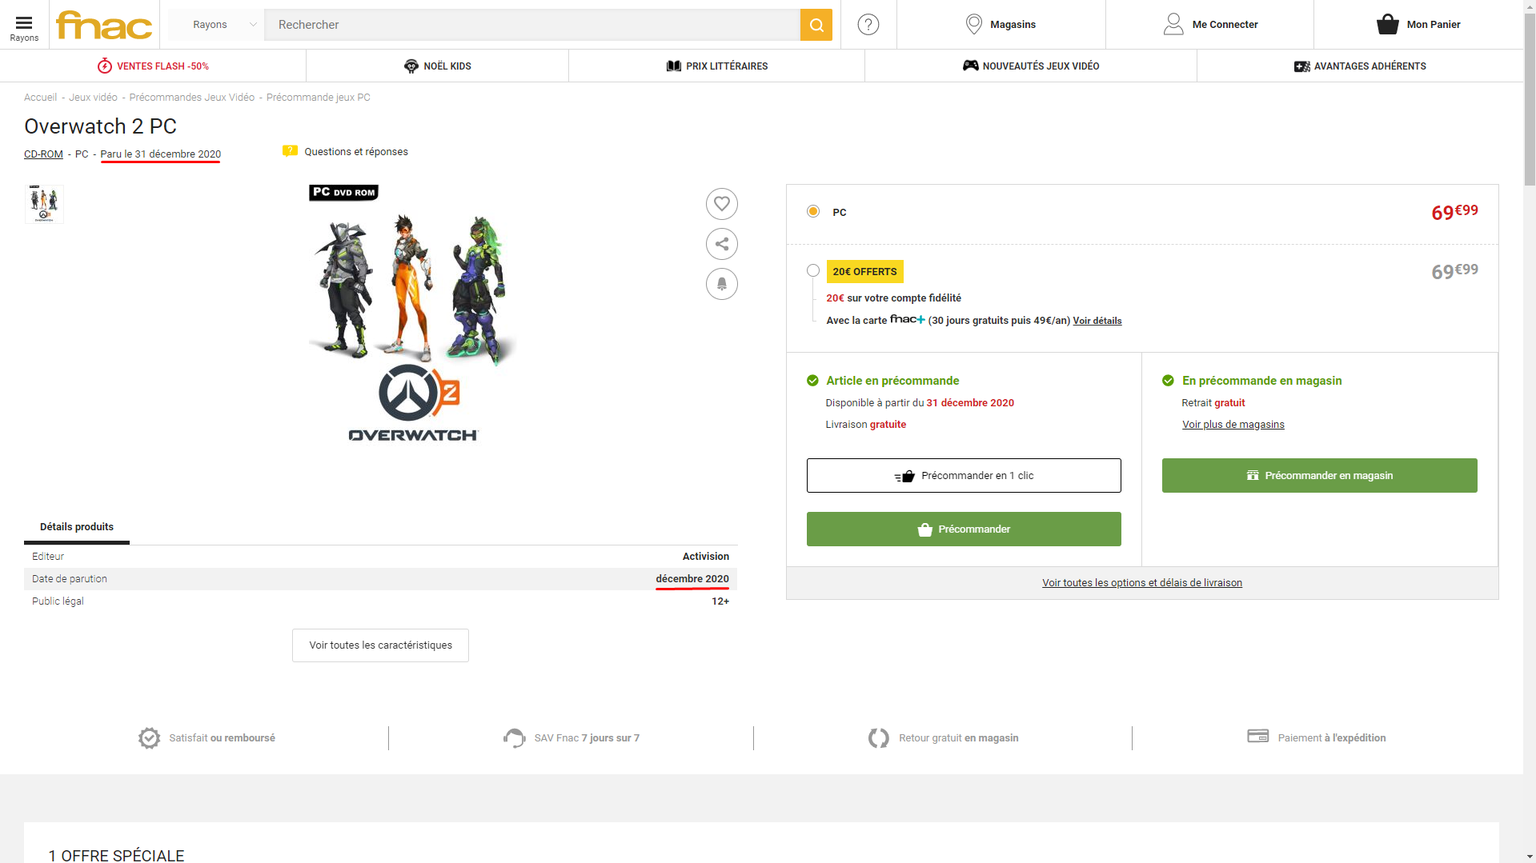Click the Questions et réponses yellow icon

pyautogui.click(x=290, y=151)
